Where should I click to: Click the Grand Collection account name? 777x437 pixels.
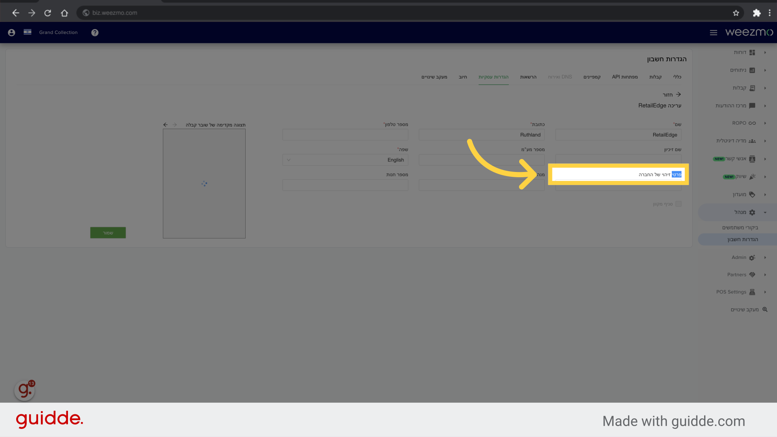pyautogui.click(x=58, y=32)
